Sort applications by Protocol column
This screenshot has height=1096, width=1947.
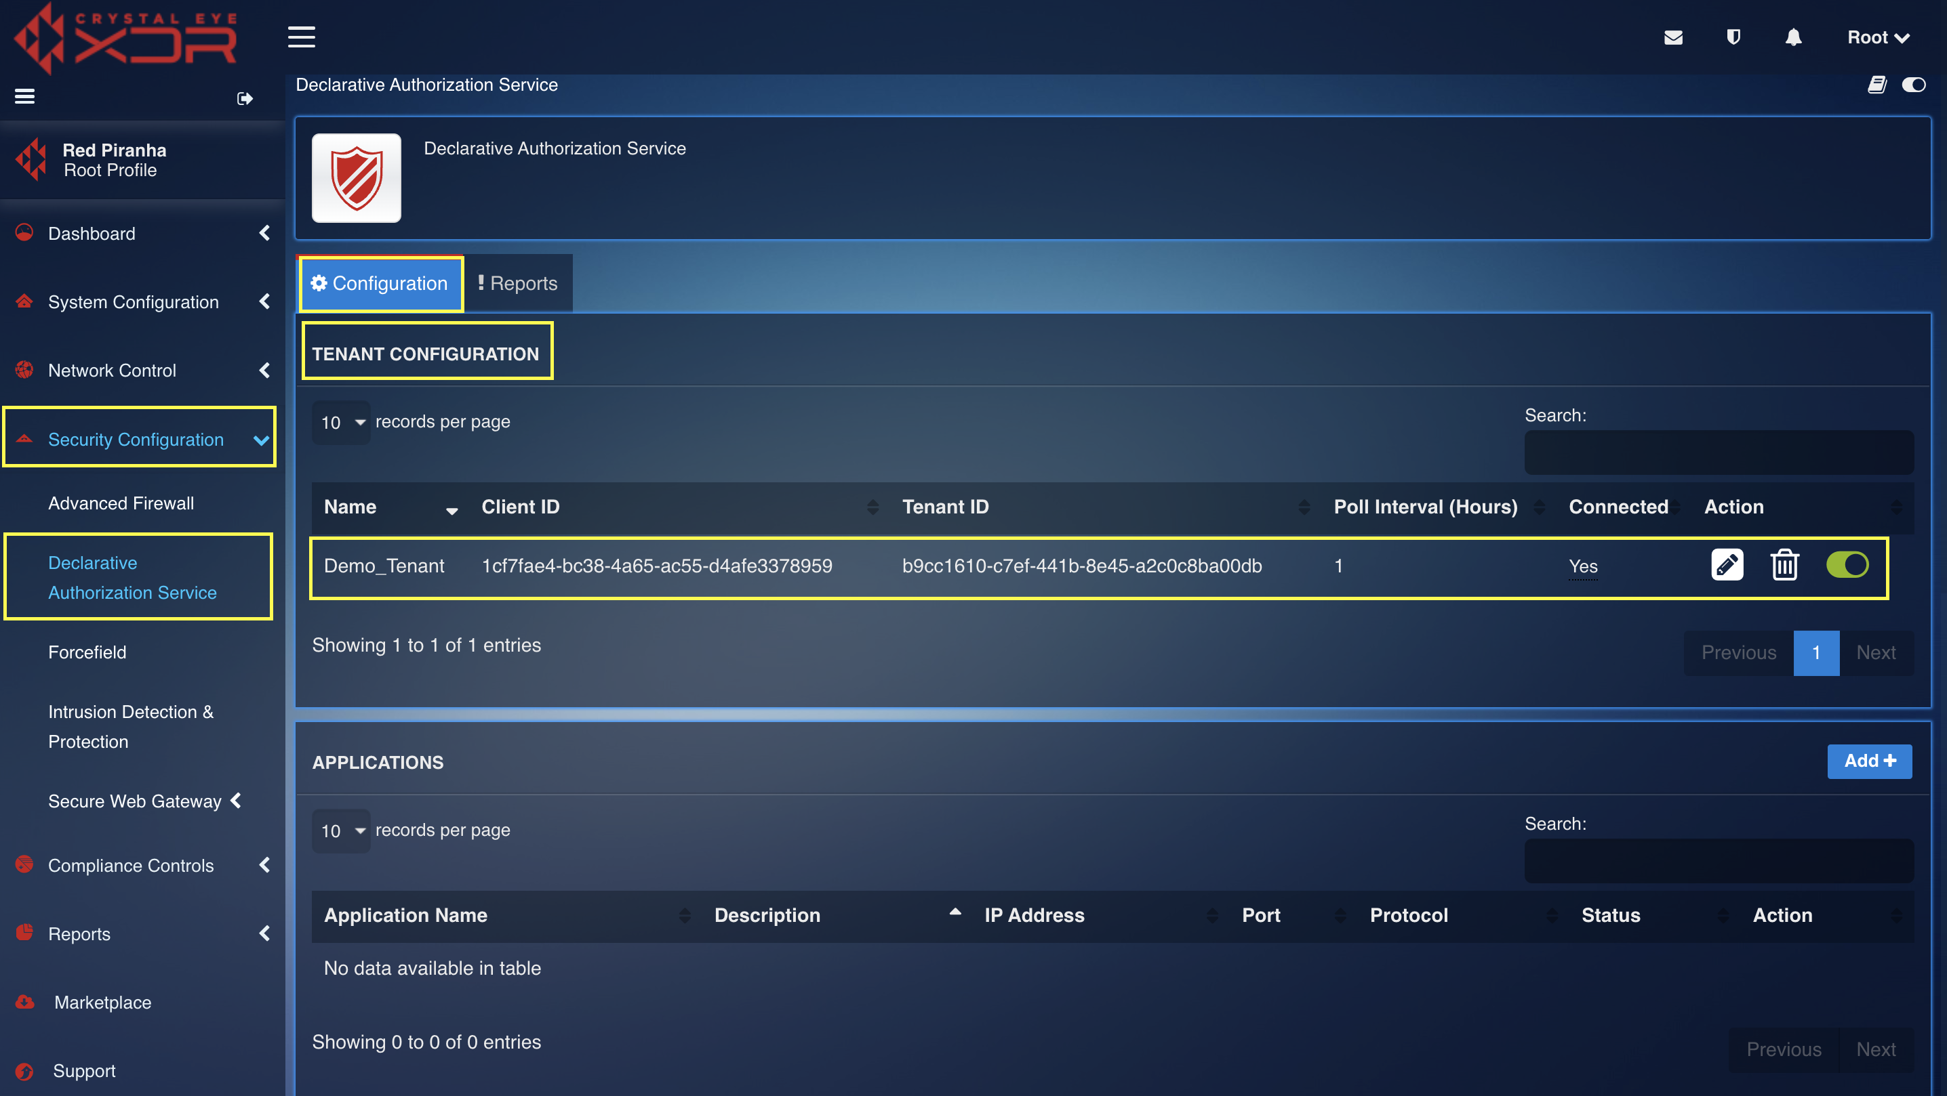[1464, 915]
